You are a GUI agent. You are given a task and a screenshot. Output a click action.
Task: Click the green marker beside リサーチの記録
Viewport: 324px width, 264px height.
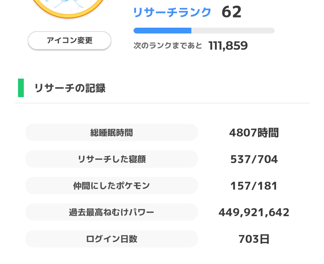pyautogui.click(x=21, y=88)
